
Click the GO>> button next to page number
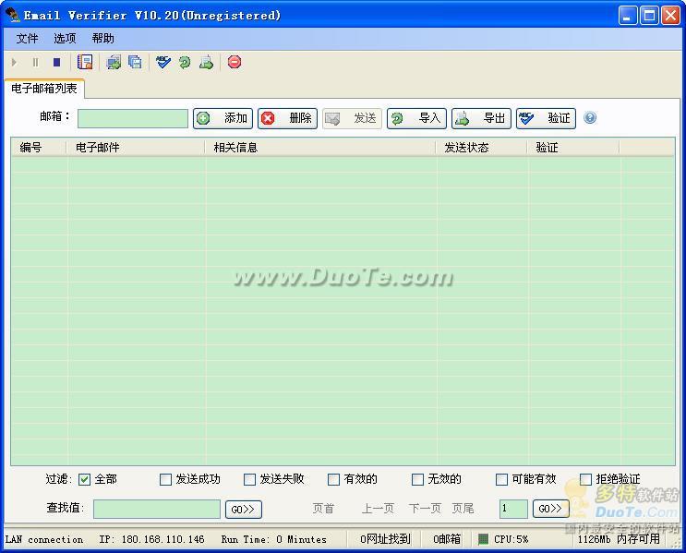pos(551,509)
